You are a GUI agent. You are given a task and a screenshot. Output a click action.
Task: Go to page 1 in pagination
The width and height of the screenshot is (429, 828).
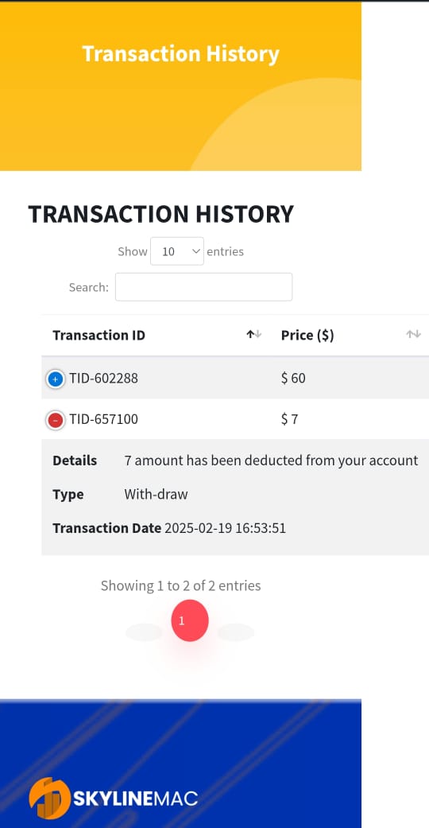pyautogui.click(x=190, y=620)
